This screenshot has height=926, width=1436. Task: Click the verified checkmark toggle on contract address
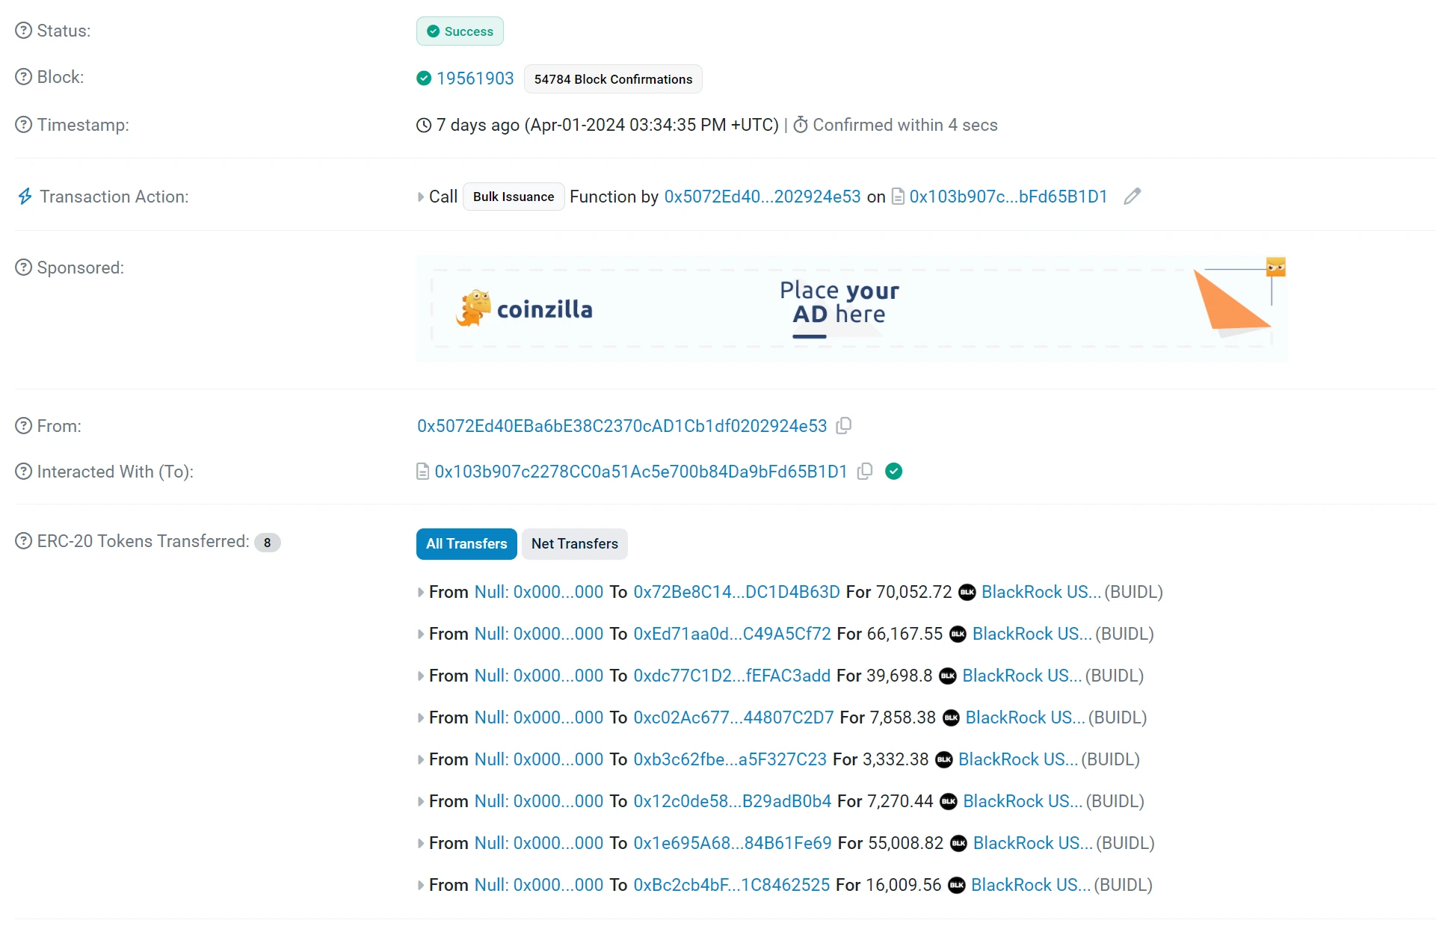(892, 472)
